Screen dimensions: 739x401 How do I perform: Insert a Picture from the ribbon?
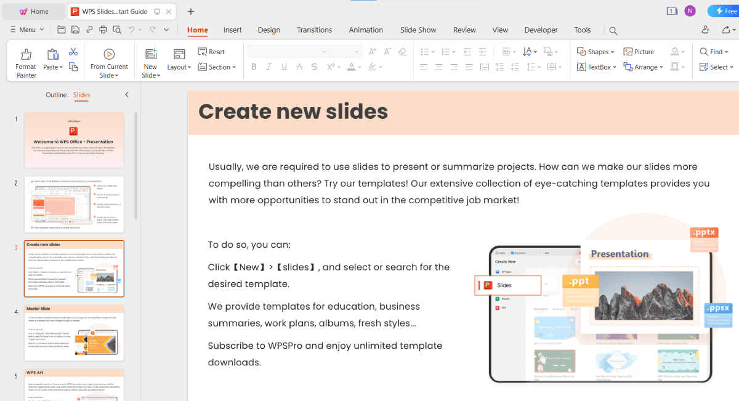(x=639, y=52)
